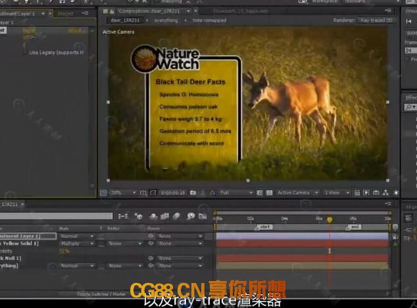417x308 pixels.
Task: Select the start composition marker
Action: point(264,227)
